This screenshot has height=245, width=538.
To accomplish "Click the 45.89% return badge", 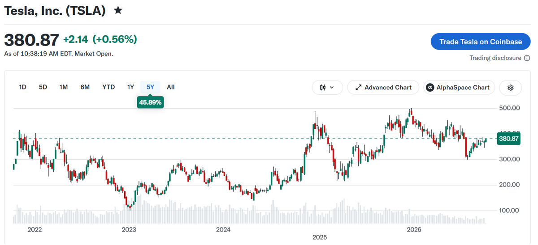I will 151,102.
